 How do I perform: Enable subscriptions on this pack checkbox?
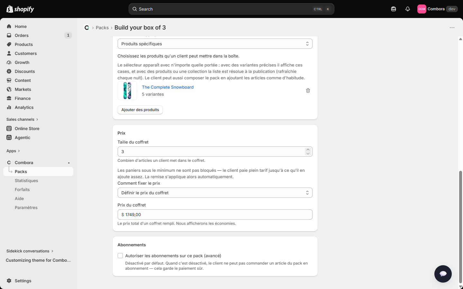tap(120, 256)
